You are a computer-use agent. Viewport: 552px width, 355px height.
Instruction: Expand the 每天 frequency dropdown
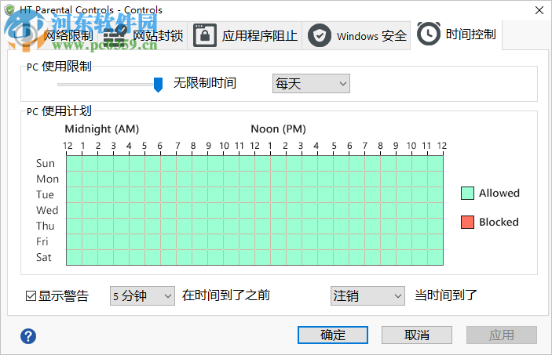[x=311, y=84]
